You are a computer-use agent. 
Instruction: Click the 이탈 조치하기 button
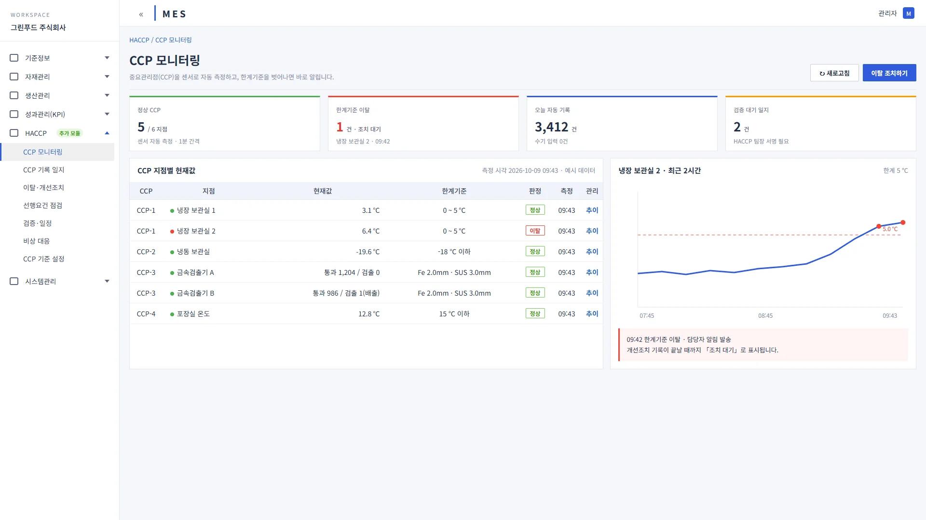tap(889, 73)
